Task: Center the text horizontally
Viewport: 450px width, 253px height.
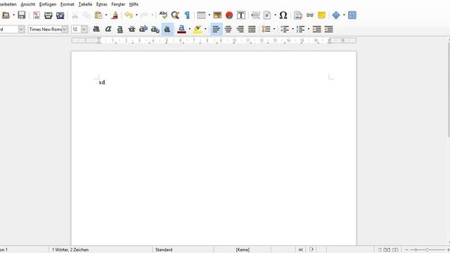Action: (228, 29)
